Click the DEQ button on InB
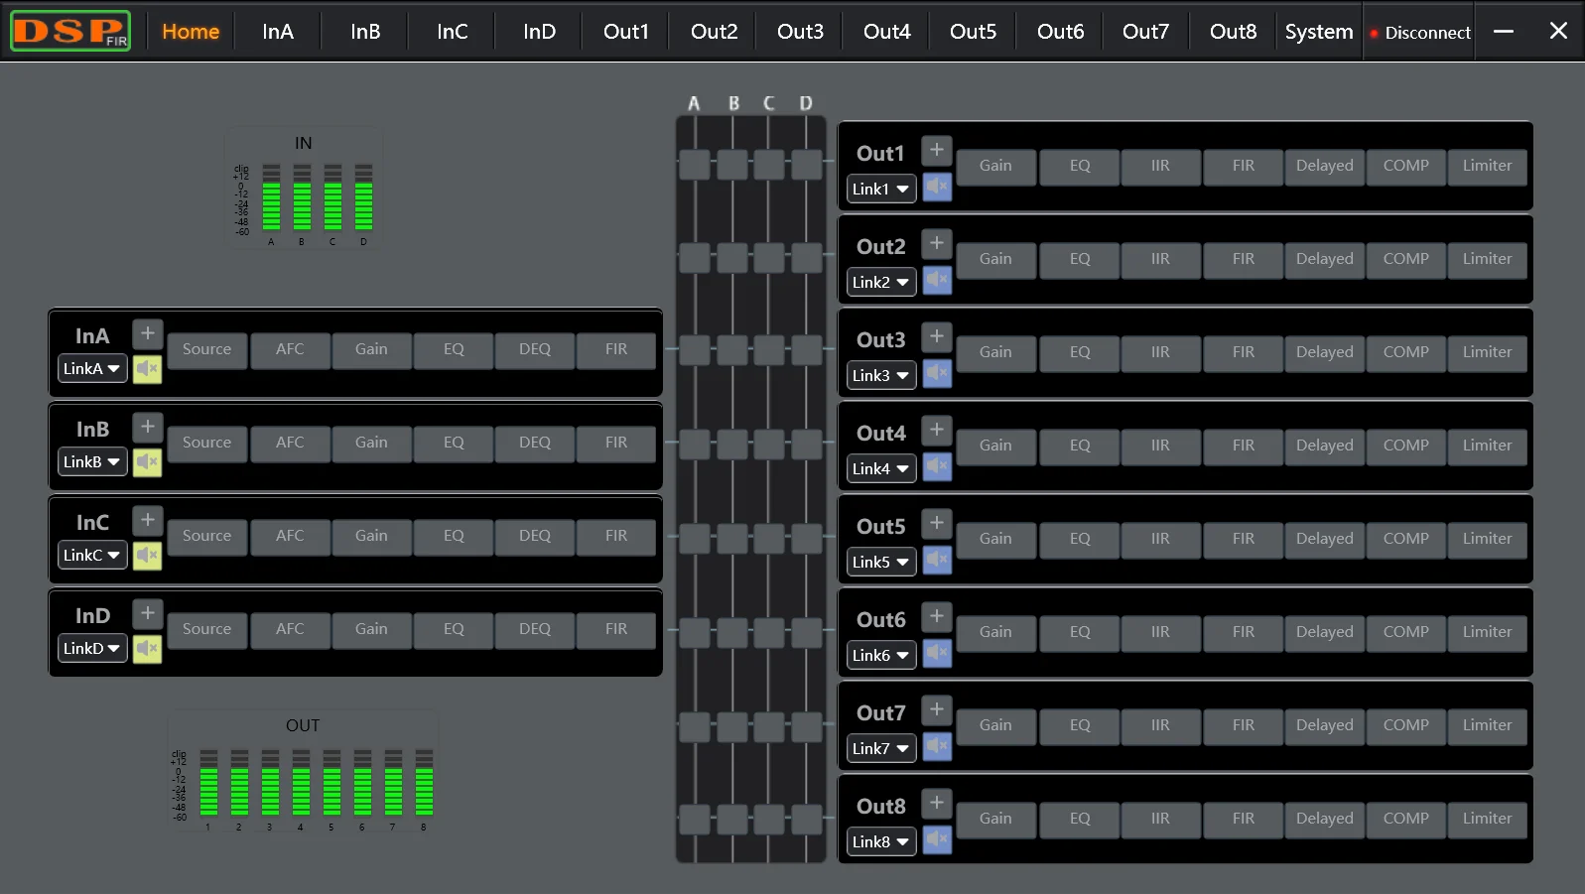Screen dimensions: 1585x894 [534, 443]
